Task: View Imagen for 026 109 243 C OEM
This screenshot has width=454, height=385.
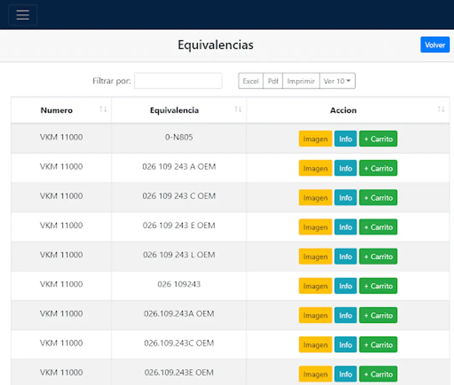Action: click(315, 198)
